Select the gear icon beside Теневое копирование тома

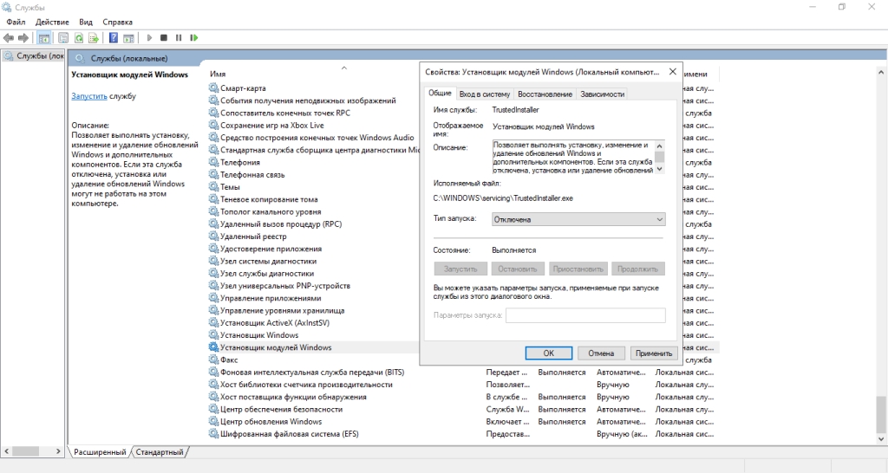pyautogui.click(x=213, y=199)
